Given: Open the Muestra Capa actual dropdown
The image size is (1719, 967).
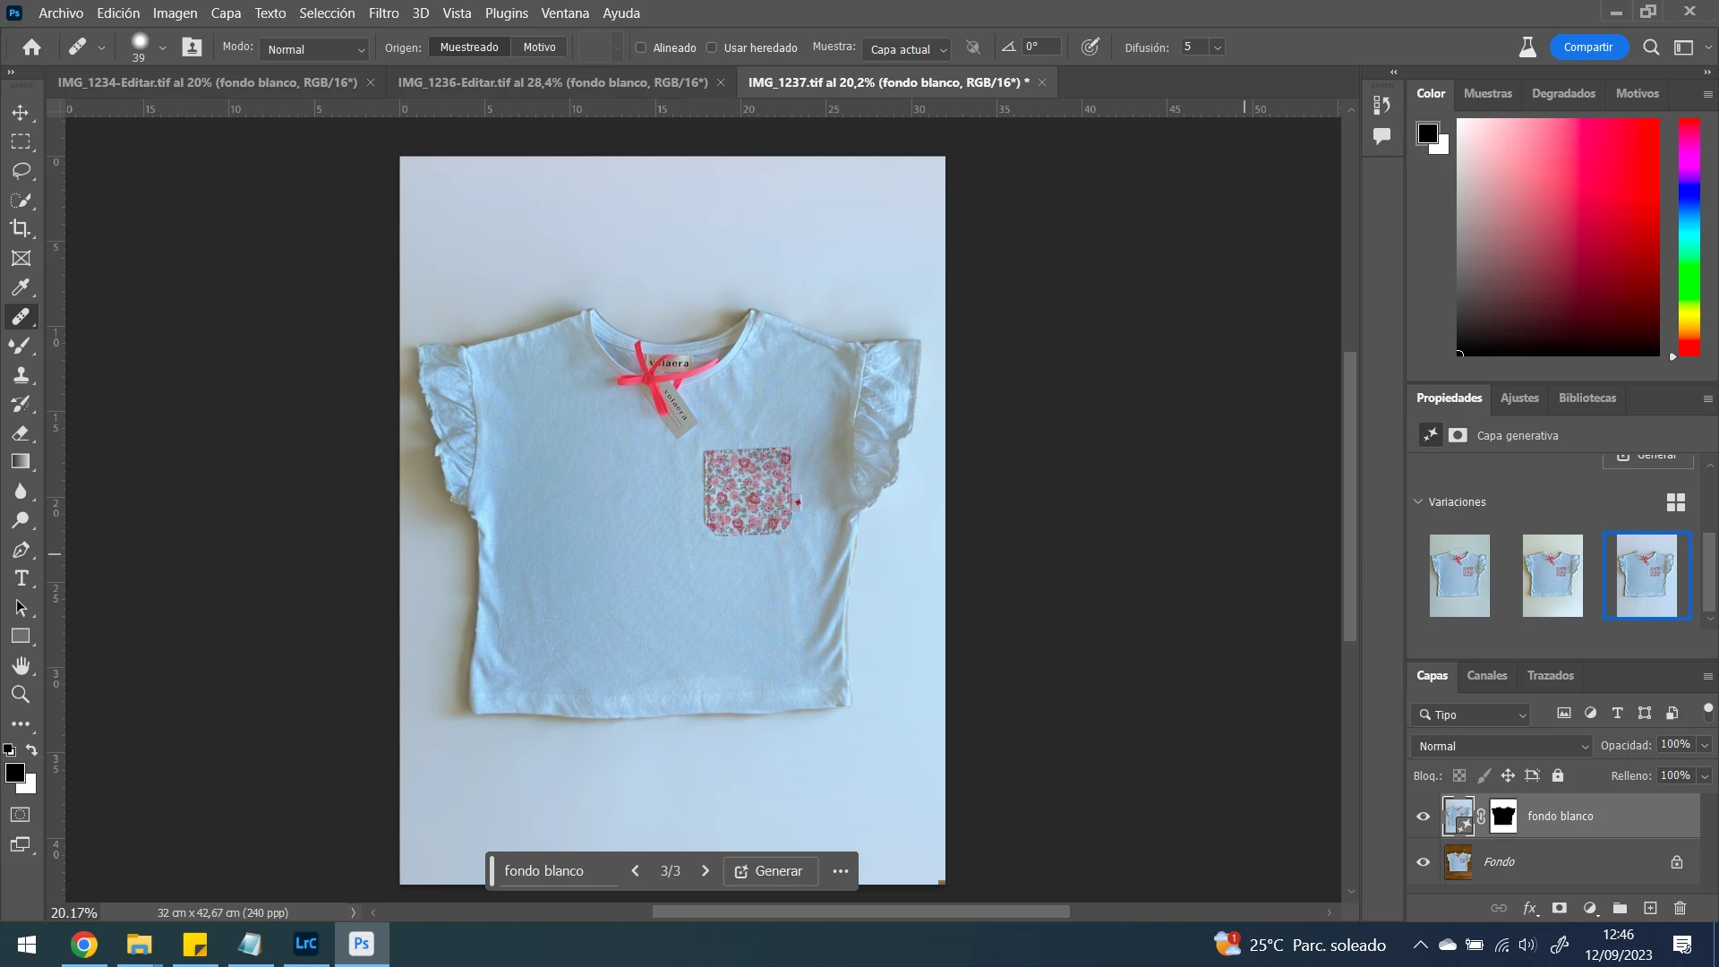Looking at the screenshot, I should [x=908, y=49].
